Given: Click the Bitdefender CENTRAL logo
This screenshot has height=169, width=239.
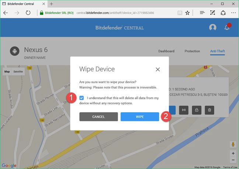Looking at the screenshot, I should (x=119, y=28).
